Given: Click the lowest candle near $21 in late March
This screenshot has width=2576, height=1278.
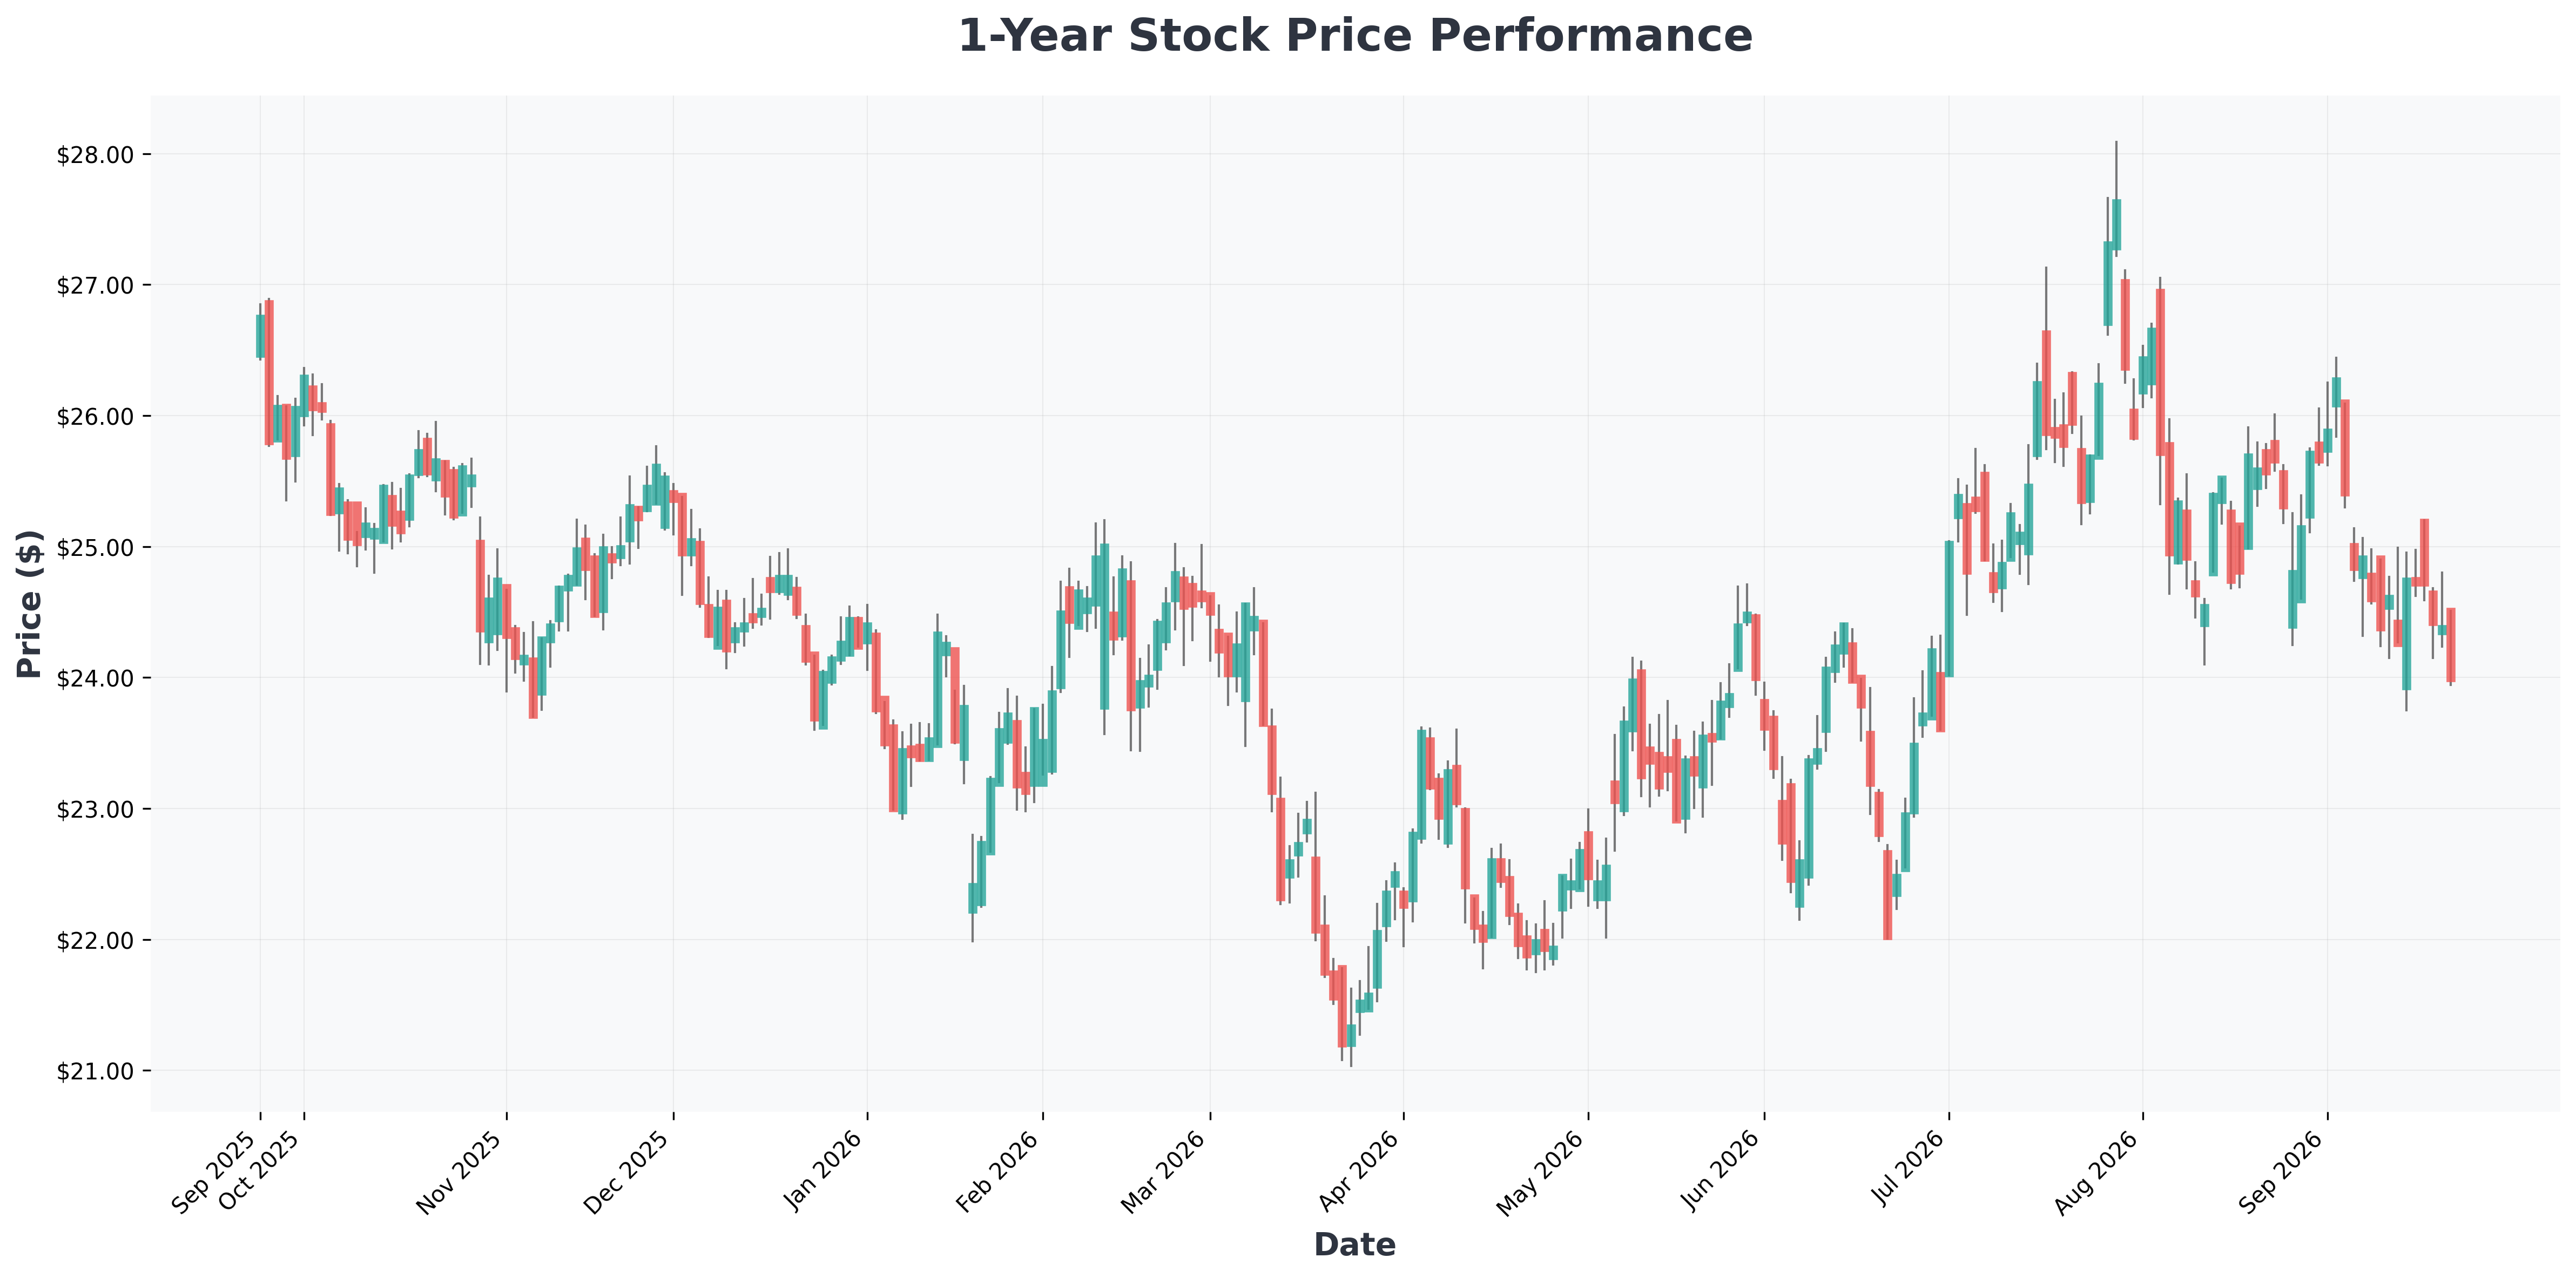Looking at the screenshot, I should click(x=1351, y=1035).
